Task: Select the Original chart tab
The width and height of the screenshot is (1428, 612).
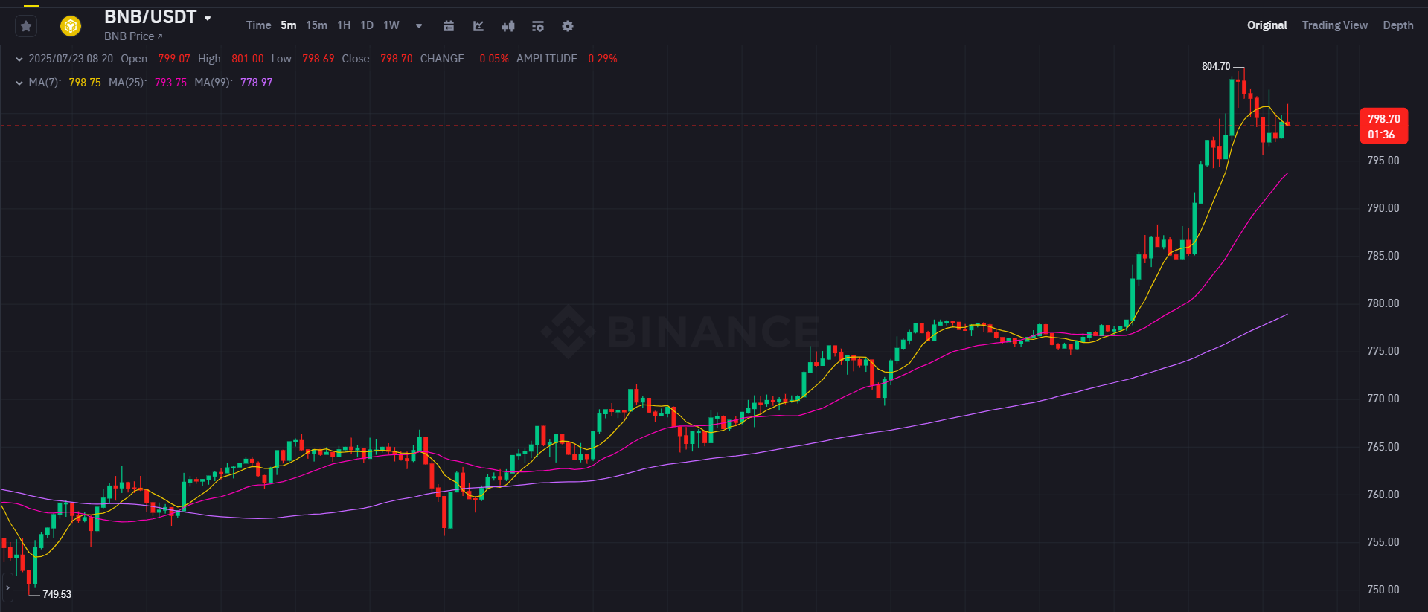Action: coord(1267,25)
